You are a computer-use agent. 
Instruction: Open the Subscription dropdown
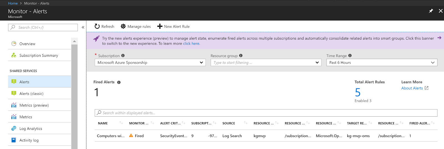click(x=150, y=63)
